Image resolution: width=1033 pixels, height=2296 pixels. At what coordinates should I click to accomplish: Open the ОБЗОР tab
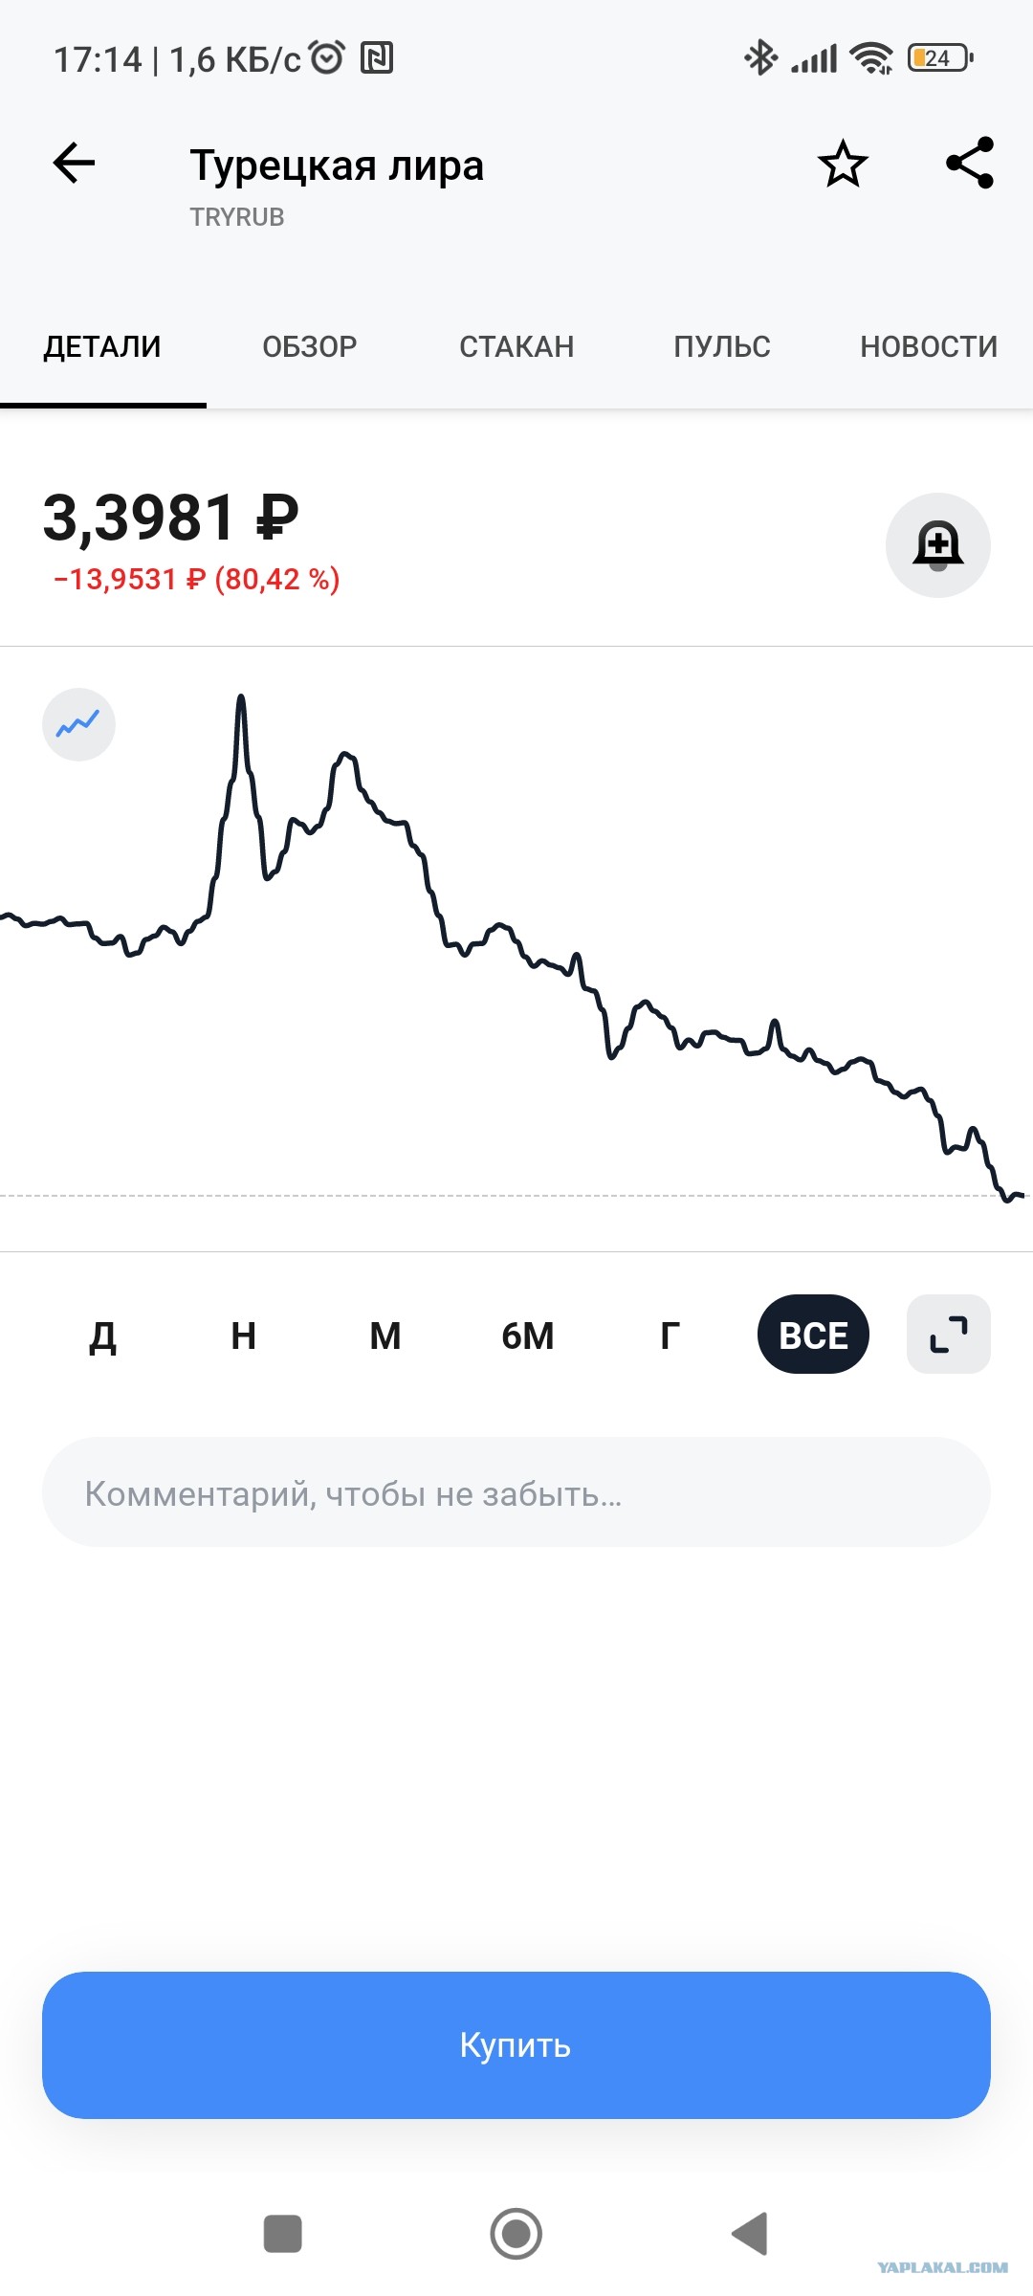[310, 346]
